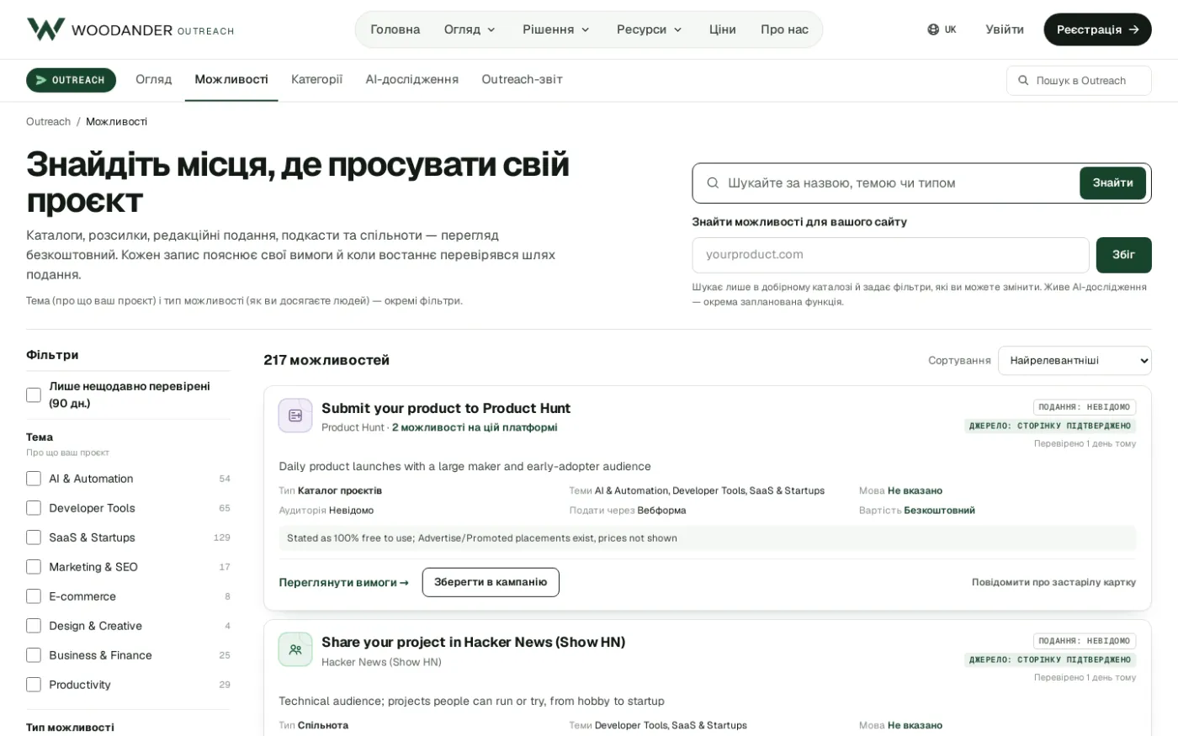
Task: Go to the Ціни page
Action: click(723, 29)
